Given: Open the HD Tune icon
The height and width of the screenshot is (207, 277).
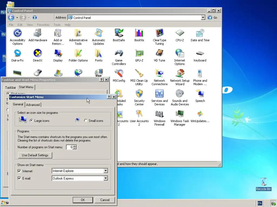Looking at the screenshot, I should pos(159,55).
